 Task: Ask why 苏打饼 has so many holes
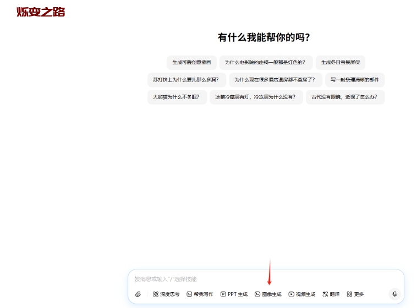[x=186, y=80]
